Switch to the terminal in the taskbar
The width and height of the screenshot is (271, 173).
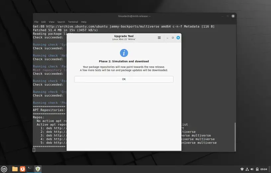(30, 169)
